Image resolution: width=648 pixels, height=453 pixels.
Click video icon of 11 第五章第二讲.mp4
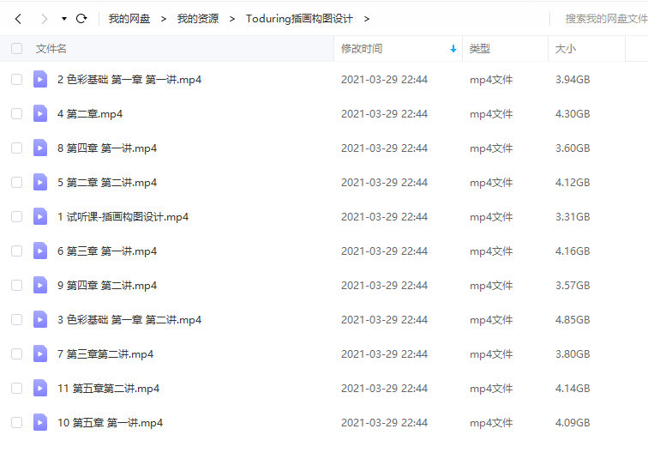[40, 388]
